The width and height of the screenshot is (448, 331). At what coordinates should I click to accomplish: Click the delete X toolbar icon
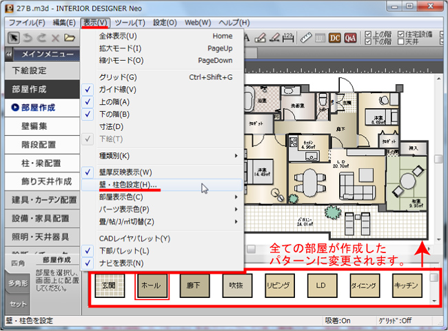55,38
